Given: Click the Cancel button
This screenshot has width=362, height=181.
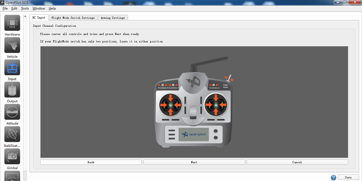Looking at the screenshot, I should [x=297, y=162].
